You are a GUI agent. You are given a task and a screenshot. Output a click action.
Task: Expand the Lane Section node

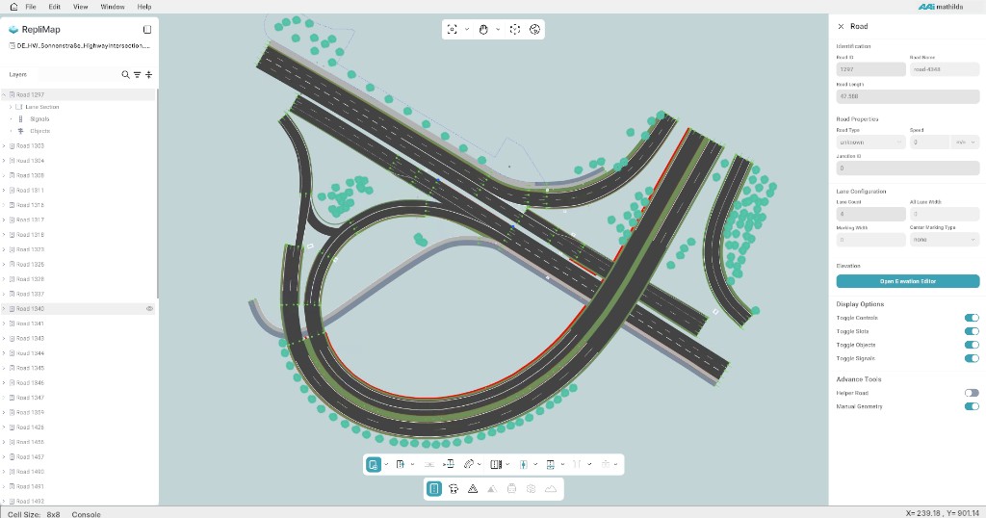click(x=11, y=107)
